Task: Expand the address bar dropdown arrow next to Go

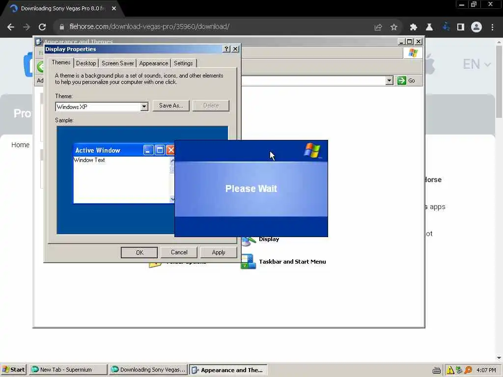Action: (389, 81)
